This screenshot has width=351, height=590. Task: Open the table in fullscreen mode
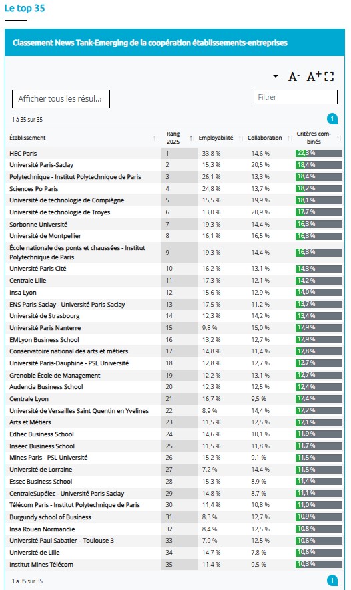click(x=329, y=77)
